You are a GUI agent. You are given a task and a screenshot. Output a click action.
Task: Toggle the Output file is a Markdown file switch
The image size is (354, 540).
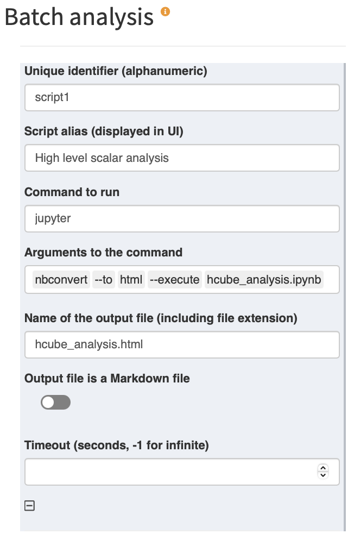point(55,402)
